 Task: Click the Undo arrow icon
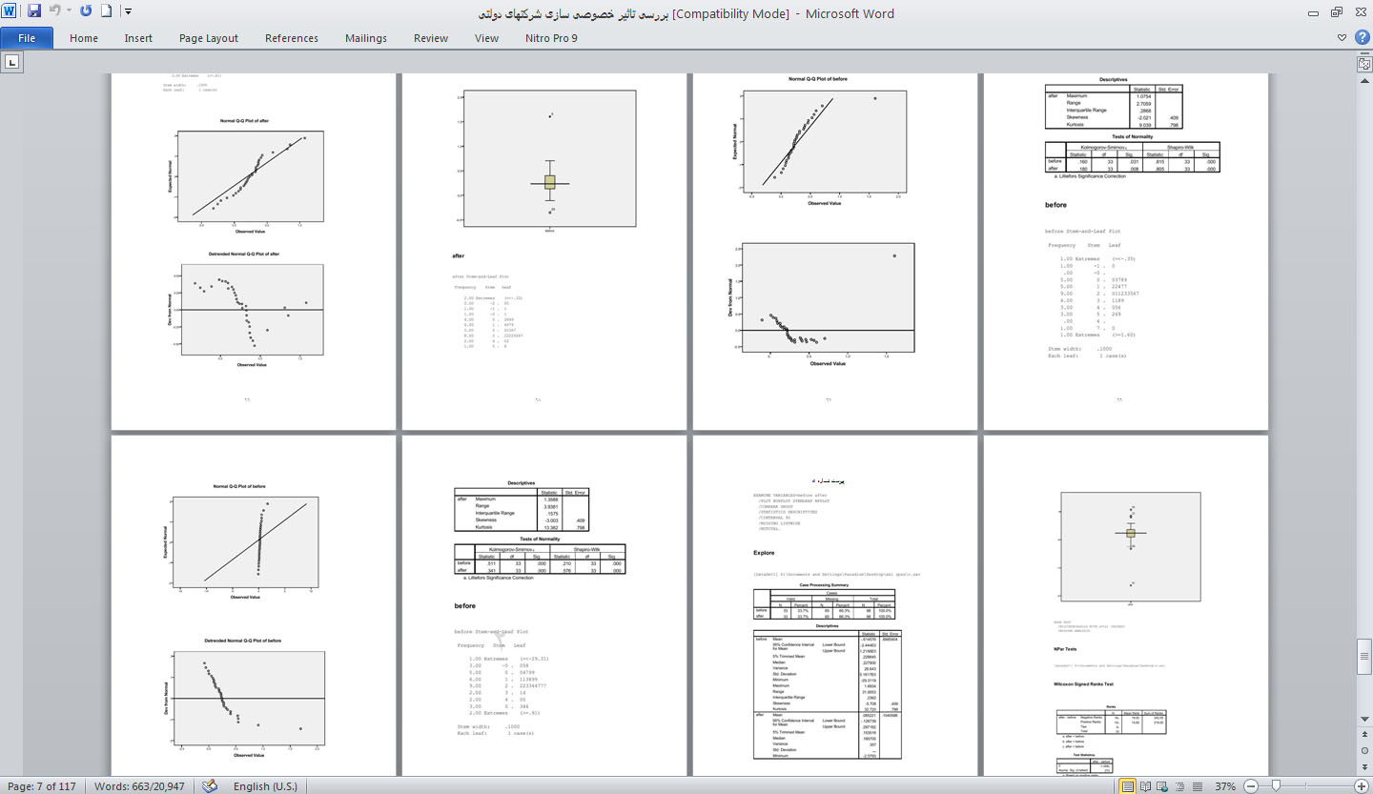pos(55,12)
